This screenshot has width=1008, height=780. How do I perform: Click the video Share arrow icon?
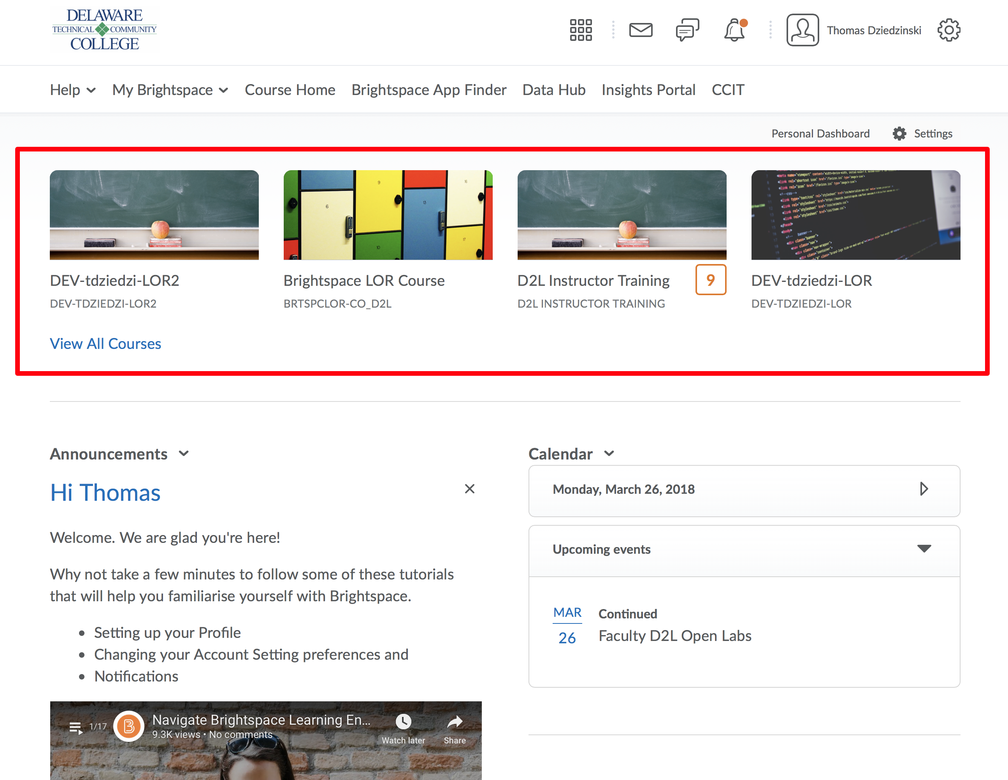coord(455,721)
